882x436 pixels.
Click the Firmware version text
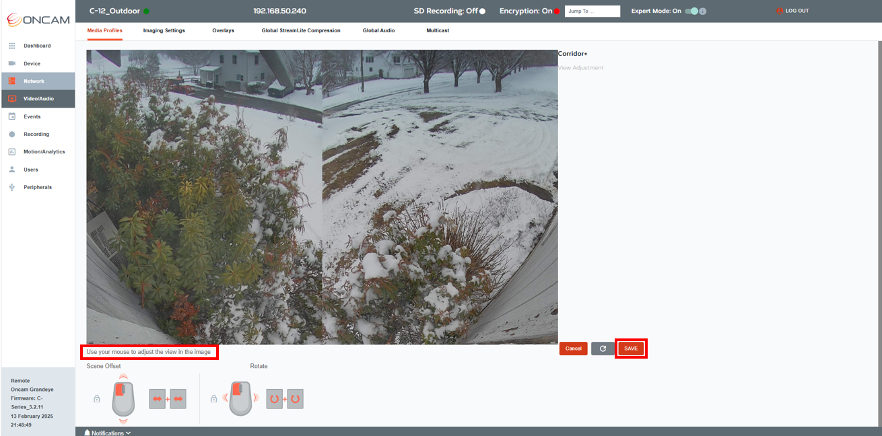coord(27,402)
